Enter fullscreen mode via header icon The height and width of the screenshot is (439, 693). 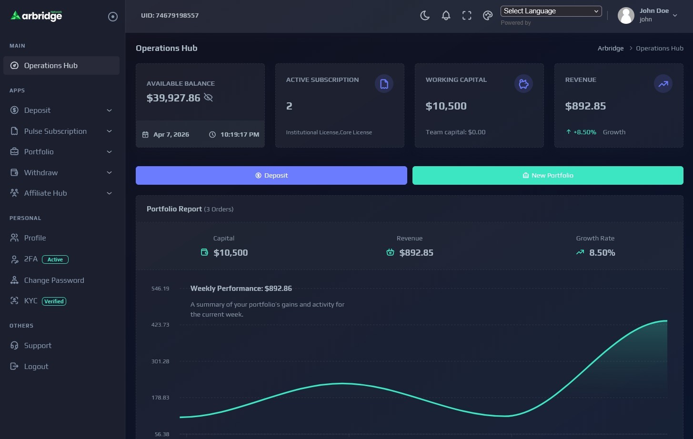(x=467, y=16)
